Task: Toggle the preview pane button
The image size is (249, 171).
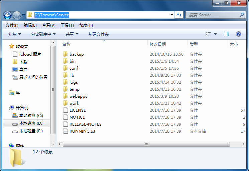Action: click(227, 34)
